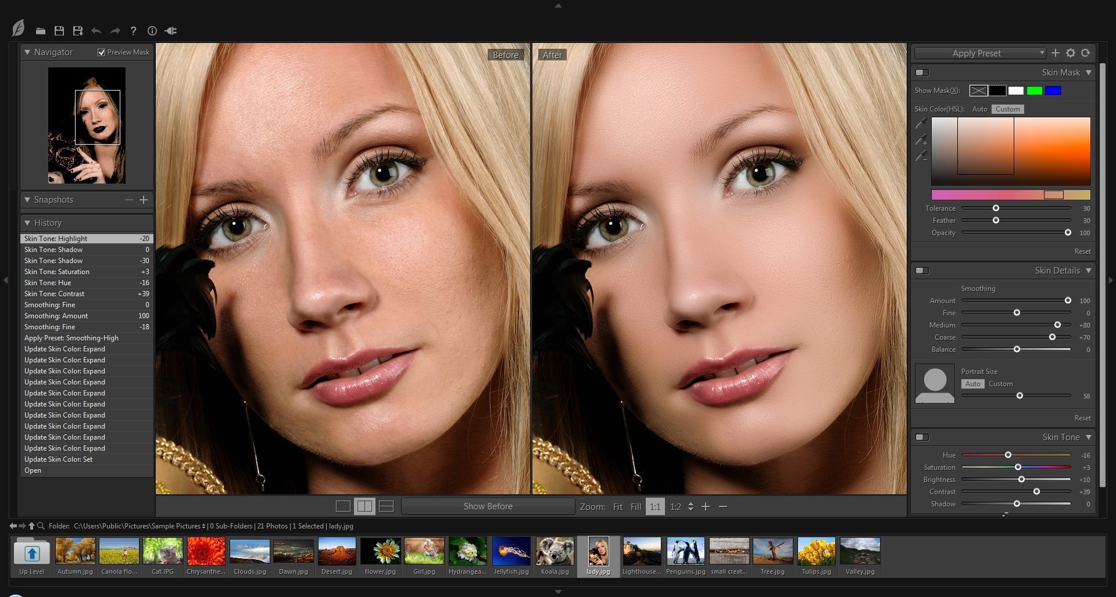Select the skin color eyedropper tool
Image resolution: width=1116 pixels, height=597 pixels.
pos(922,123)
